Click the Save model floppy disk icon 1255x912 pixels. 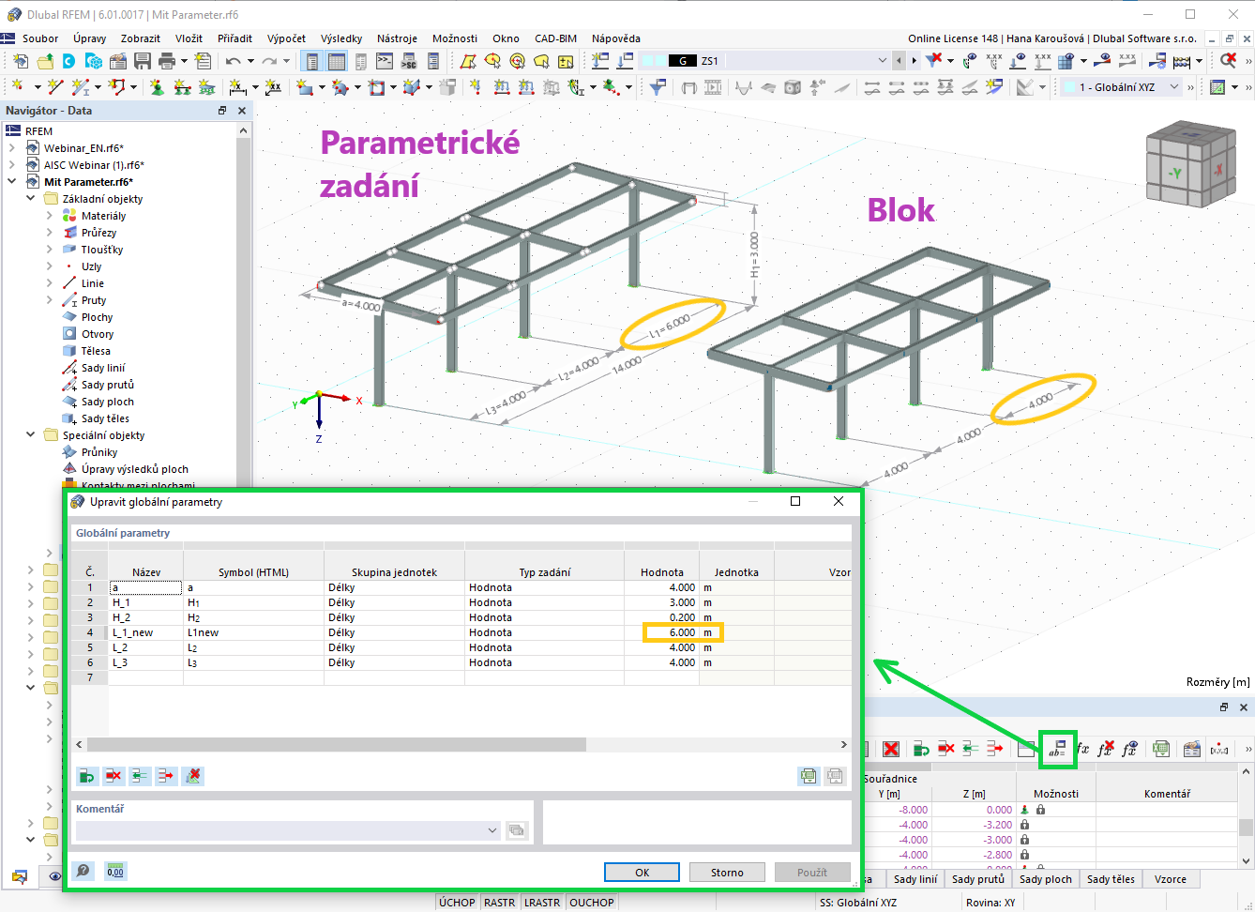tap(143, 61)
